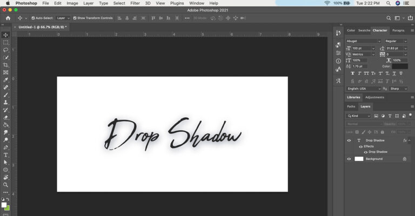Open the search icon in options bar
Screen dimensions: 415x216
pyautogui.click(x=389, y=18)
